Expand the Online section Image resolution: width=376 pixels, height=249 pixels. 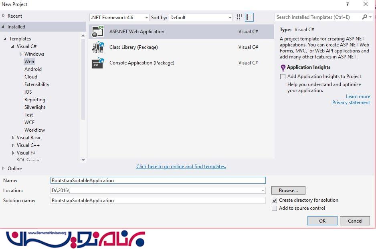coord(3,168)
